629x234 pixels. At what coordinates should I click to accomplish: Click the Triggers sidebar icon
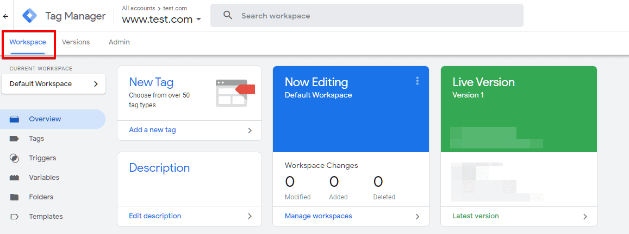pyautogui.click(x=15, y=158)
